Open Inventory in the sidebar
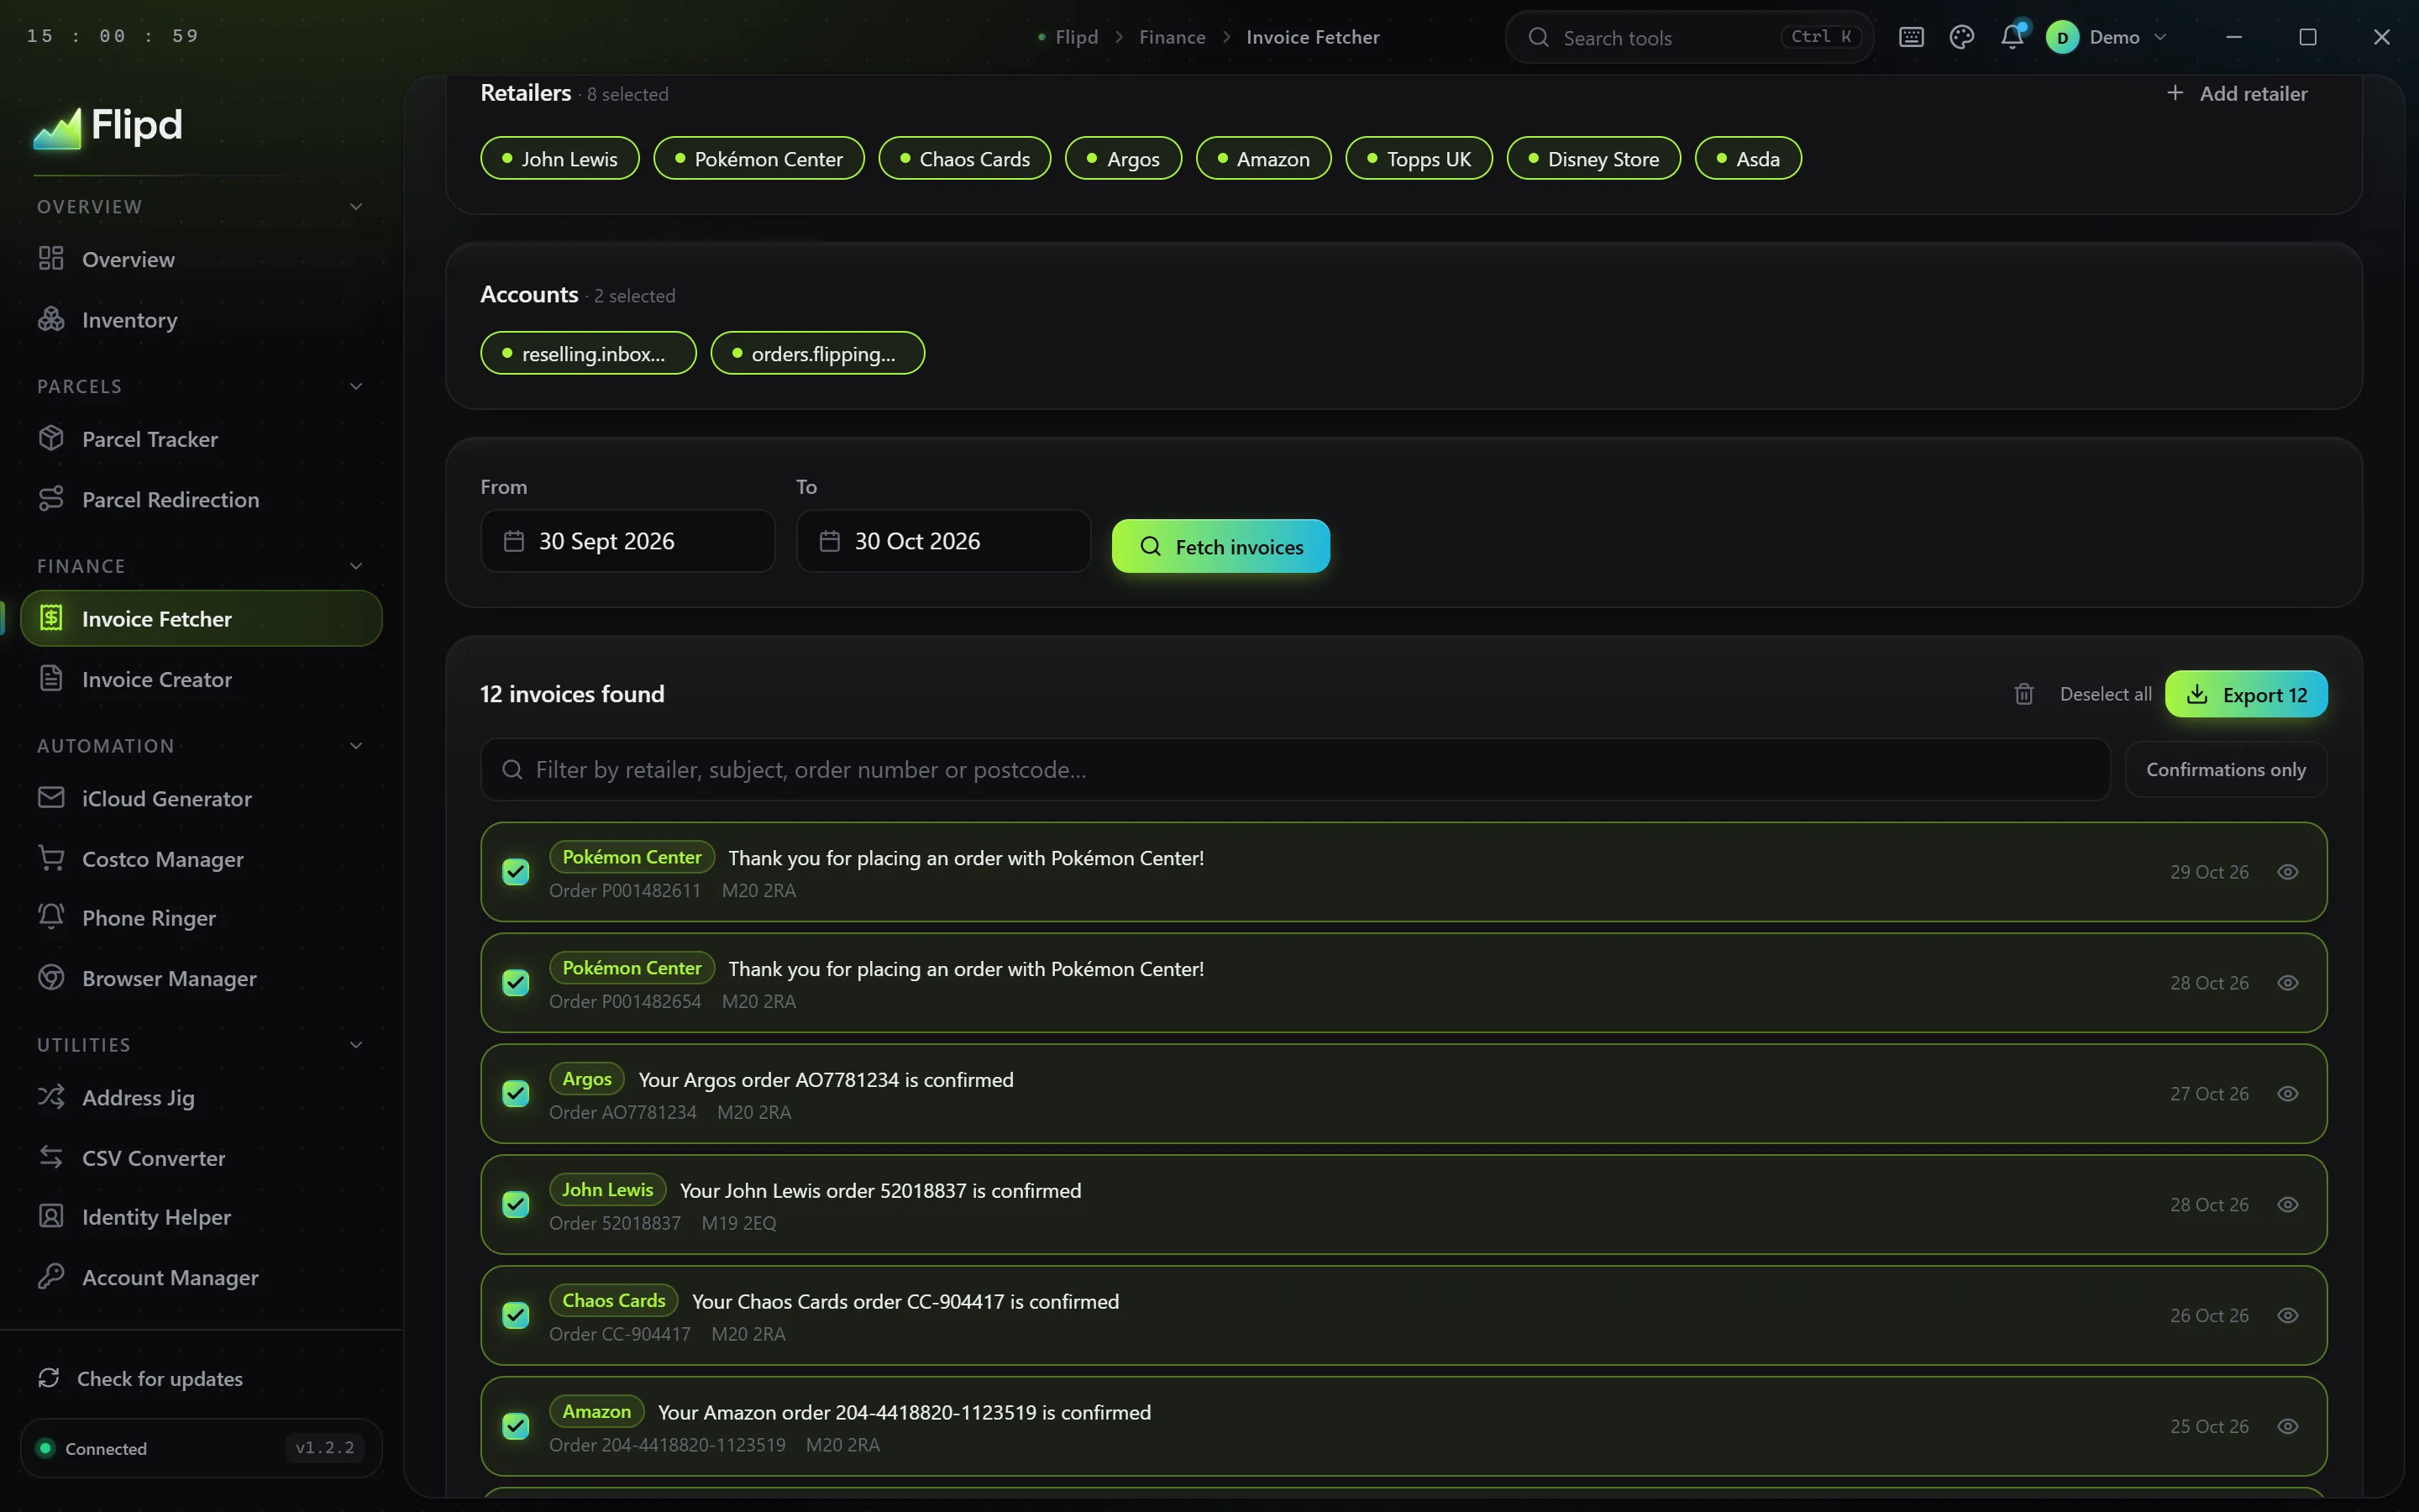This screenshot has height=1512, width=2419. (201, 320)
